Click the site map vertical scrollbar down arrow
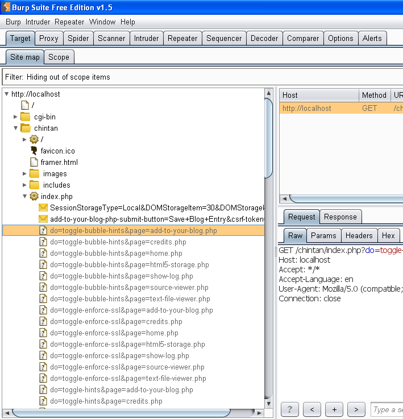This screenshot has height=419, width=403. pos(269,404)
